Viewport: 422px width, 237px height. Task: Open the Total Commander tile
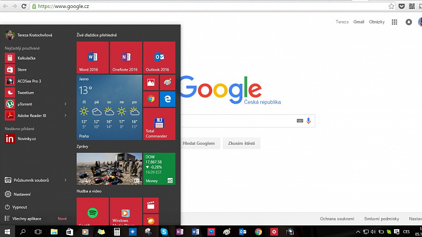[159, 124]
